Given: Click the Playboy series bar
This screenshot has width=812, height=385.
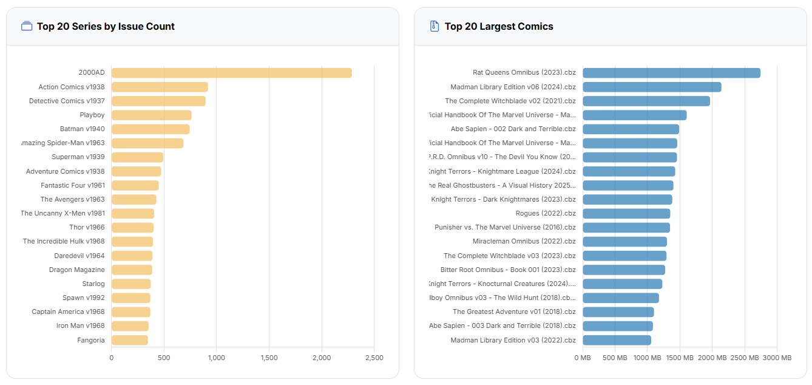Looking at the screenshot, I should (x=151, y=115).
